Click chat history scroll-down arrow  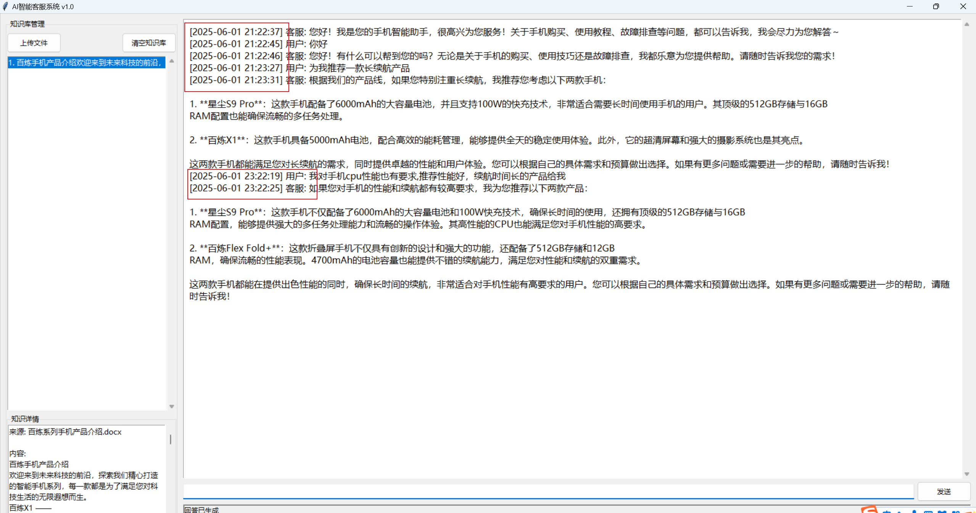click(966, 474)
